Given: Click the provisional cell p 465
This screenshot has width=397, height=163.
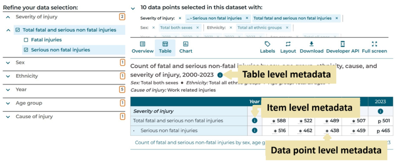Looking at the screenshot, I should pos(381,131).
